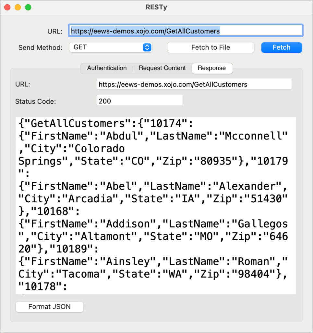This screenshot has width=313, height=333.
Task: Switch to the Authentication tab
Action: tap(107, 68)
